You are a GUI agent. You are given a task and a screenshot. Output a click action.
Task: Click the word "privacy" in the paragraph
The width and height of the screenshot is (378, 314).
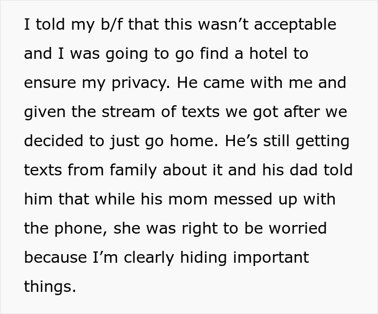pos(140,83)
